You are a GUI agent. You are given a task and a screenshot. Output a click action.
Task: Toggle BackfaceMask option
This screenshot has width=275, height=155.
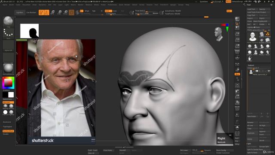tap(8, 131)
